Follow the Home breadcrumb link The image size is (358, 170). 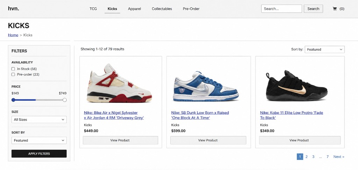tap(13, 35)
